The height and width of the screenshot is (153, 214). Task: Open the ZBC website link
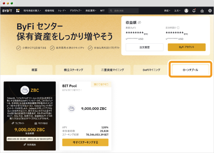(x=18, y=123)
